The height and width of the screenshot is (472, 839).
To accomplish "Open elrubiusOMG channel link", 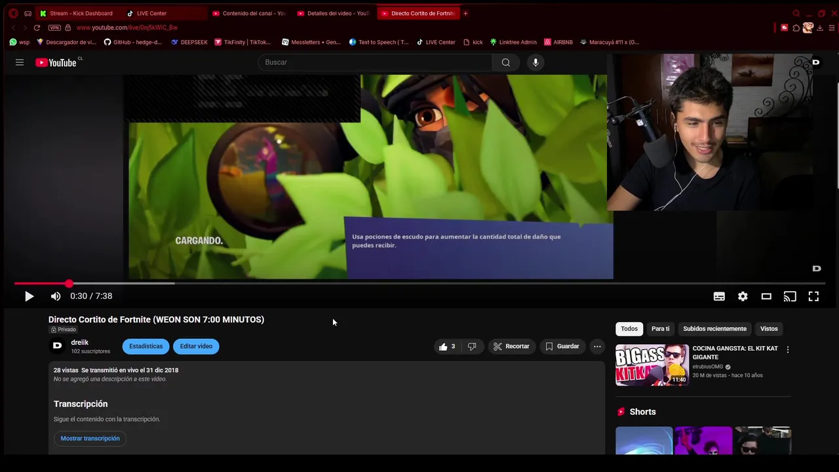I will click(707, 366).
